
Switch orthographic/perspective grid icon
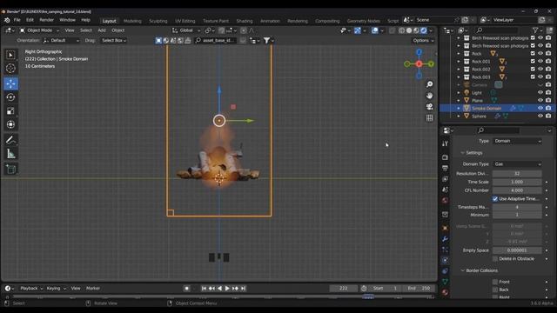pos(429,118)
